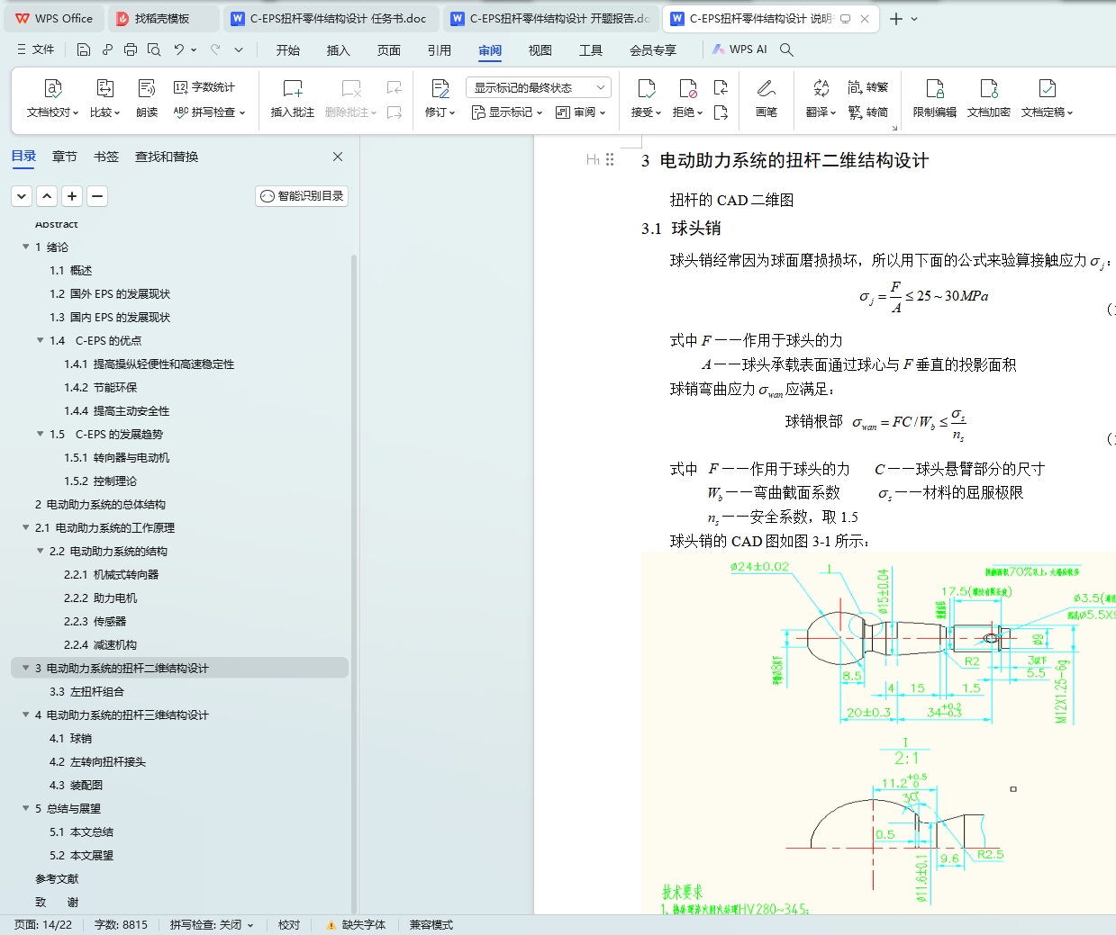Select the 查找和替换 navigation tab
The width and height of the screenshot is (1116, 935).
(x=167, y=157)
